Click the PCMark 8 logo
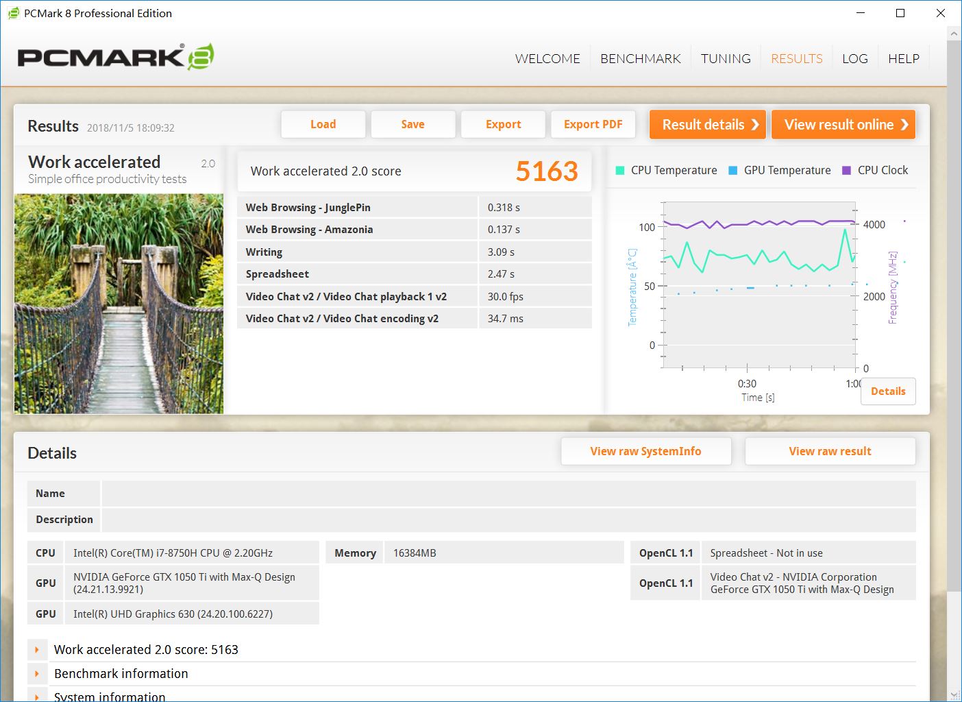The height and width of the screenshot is (702, 962). [x=116, y=57]
